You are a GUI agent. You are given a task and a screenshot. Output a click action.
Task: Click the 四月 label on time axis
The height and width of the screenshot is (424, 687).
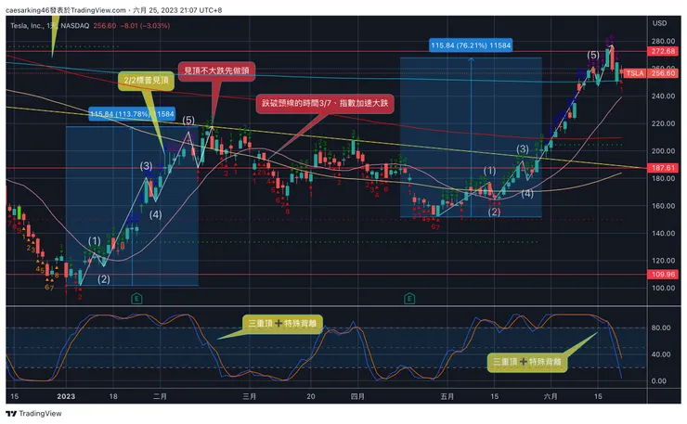[x=357, y=396]
